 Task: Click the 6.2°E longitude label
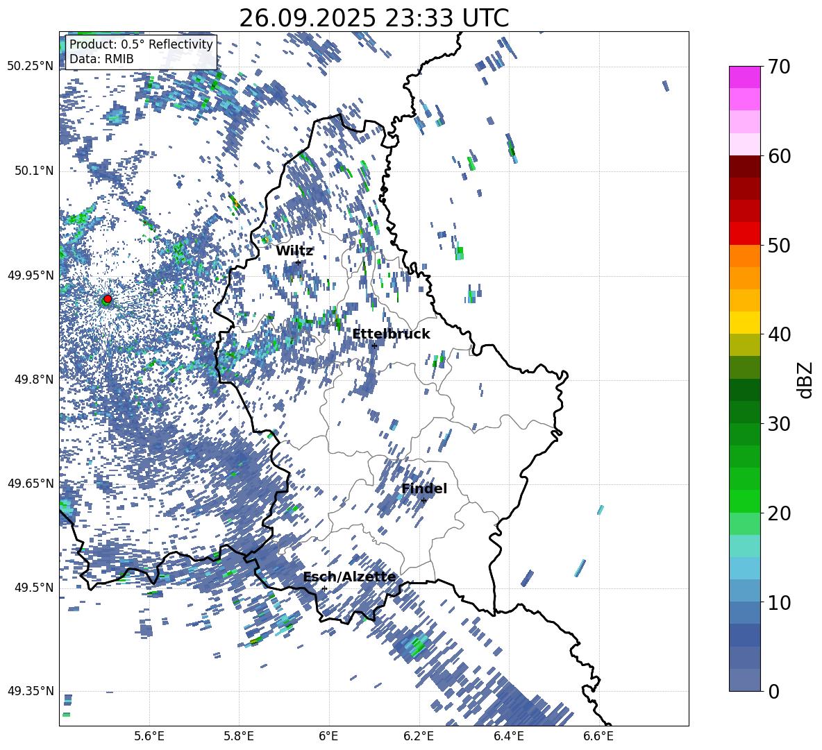point(419,736)
